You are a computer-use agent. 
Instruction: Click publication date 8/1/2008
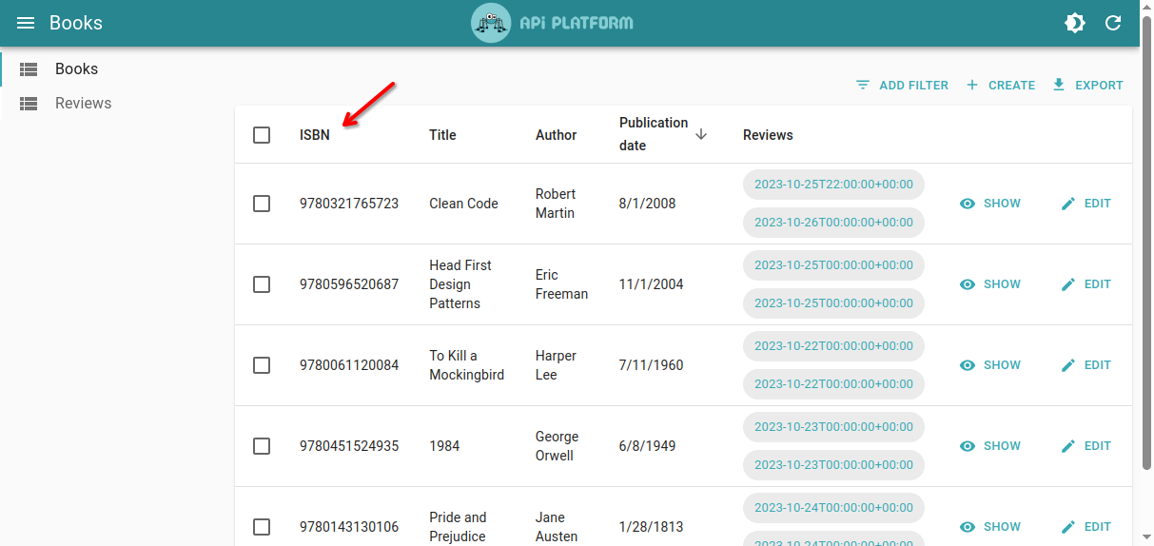click(647, 204)
